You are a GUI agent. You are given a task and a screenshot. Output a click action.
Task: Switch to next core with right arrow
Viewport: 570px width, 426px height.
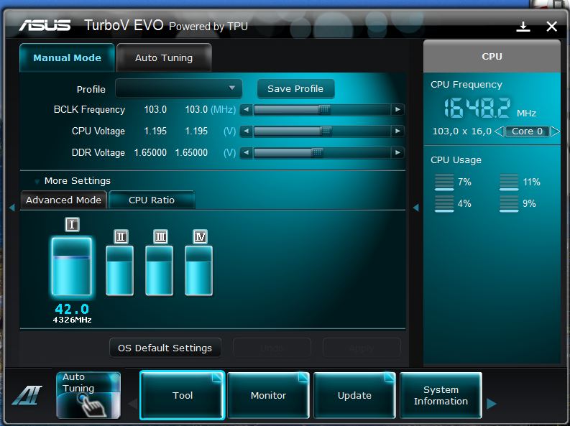click(555, 131)
